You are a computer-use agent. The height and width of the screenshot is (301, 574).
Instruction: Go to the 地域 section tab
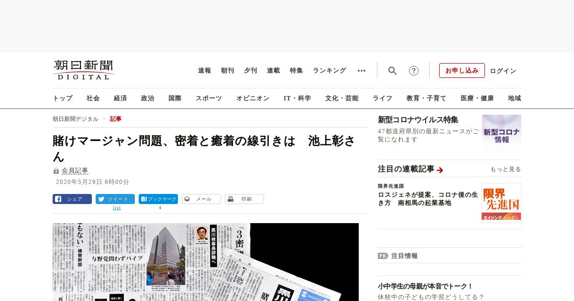tap(515, 98)
